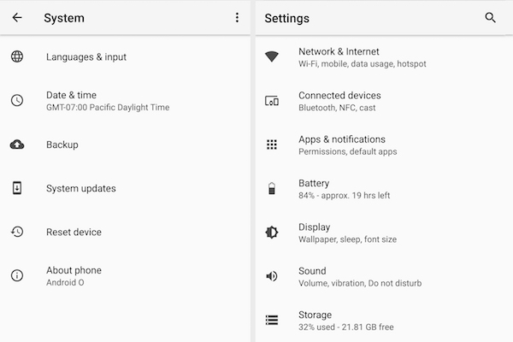Tap the Sound speaker icon
This screenshot has height=342, width=513.
pos(272,276)
